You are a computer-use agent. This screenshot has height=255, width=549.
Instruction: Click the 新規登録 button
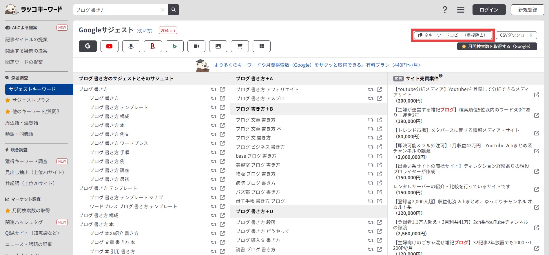pos(528,10)
